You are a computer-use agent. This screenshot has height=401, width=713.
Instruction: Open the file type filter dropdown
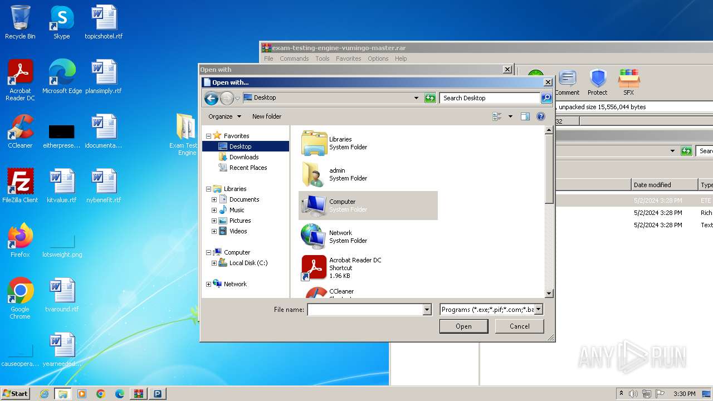click(x=538, y=310)
